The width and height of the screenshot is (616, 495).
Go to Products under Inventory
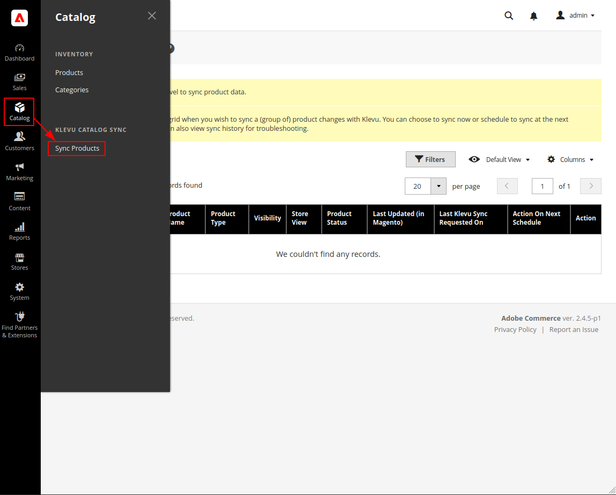click(69, 73)
